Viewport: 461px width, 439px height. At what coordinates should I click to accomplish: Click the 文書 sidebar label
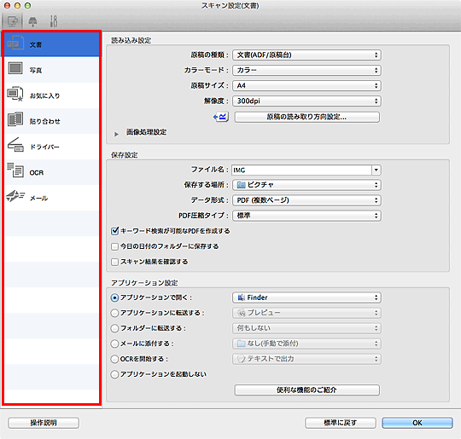tap(36, 45)
